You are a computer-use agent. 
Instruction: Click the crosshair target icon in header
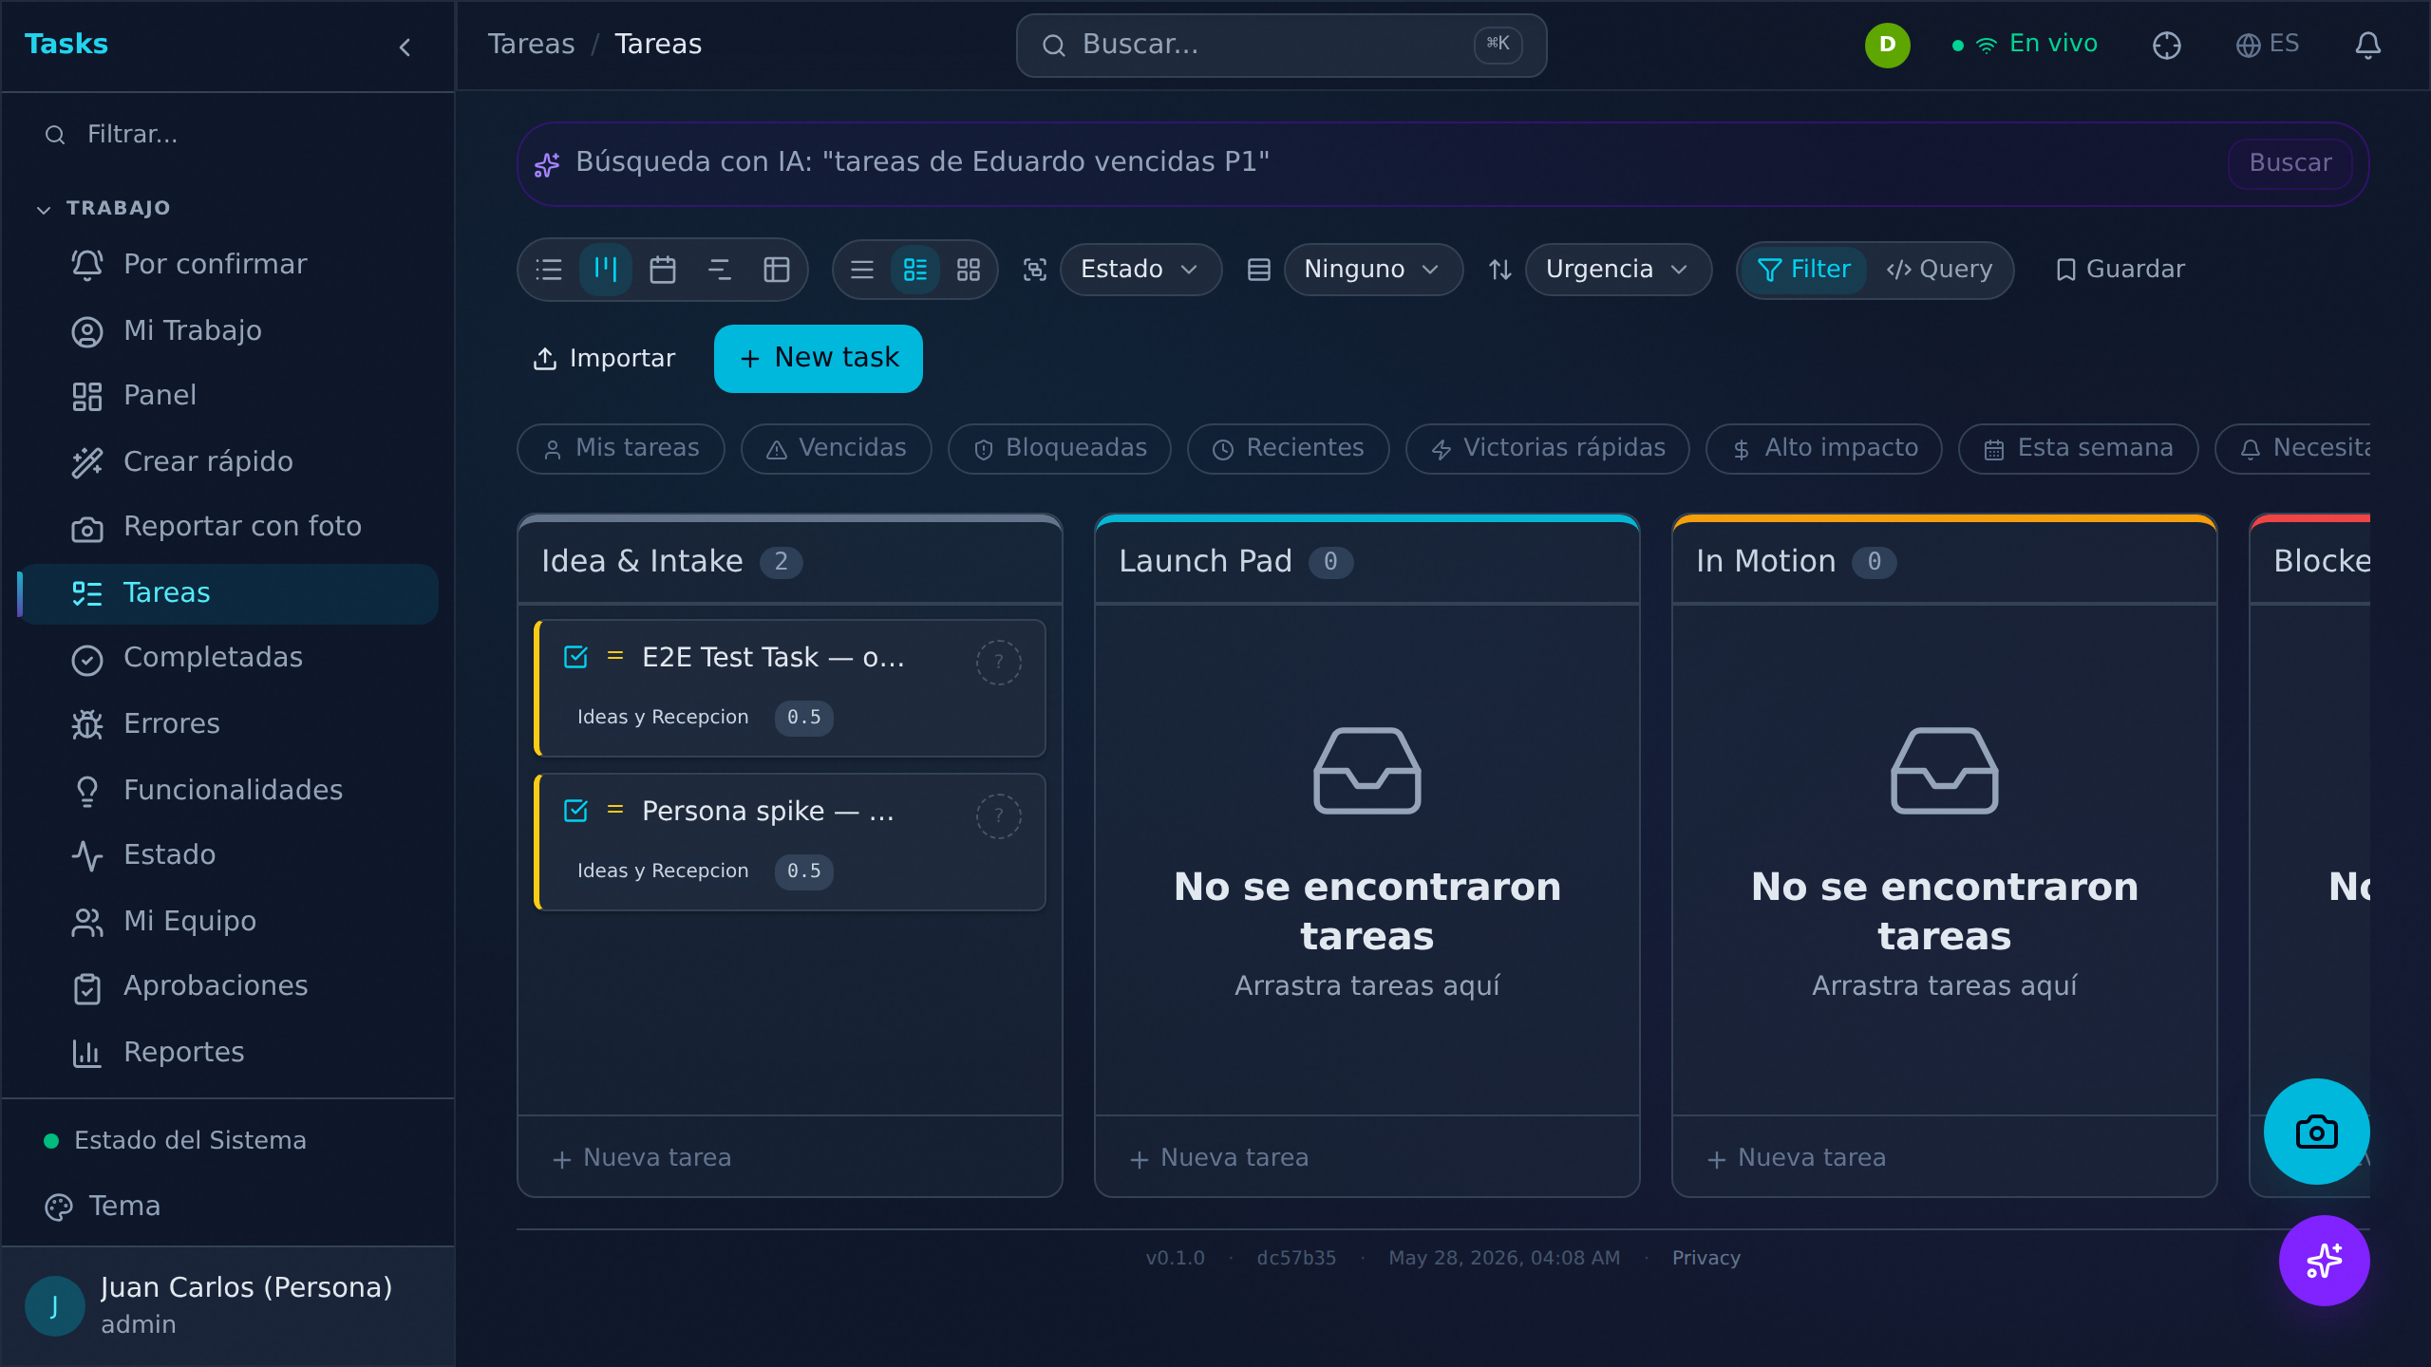(x=2167, y=45)
